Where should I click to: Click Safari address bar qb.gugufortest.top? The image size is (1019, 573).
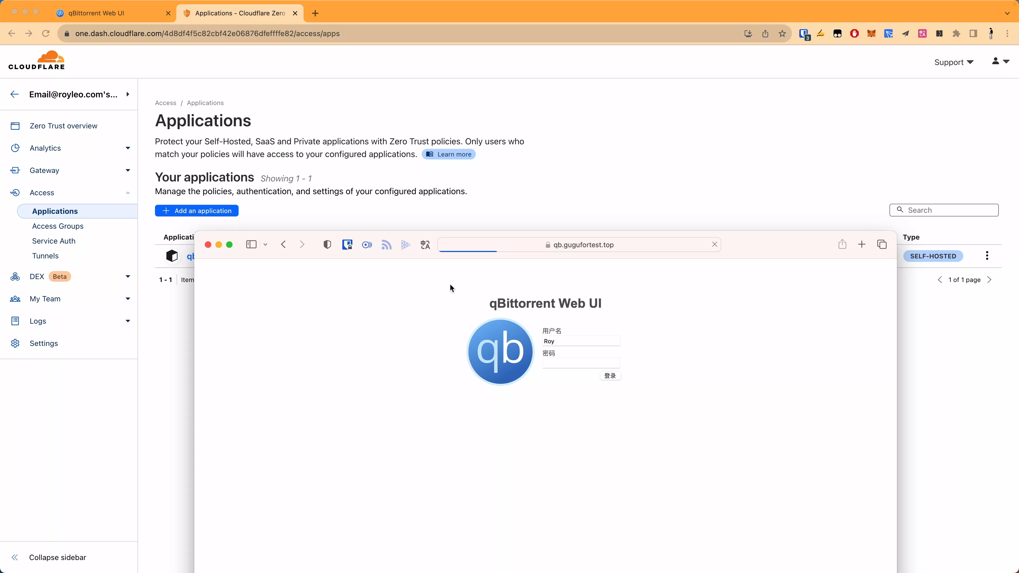pos(580,245)
